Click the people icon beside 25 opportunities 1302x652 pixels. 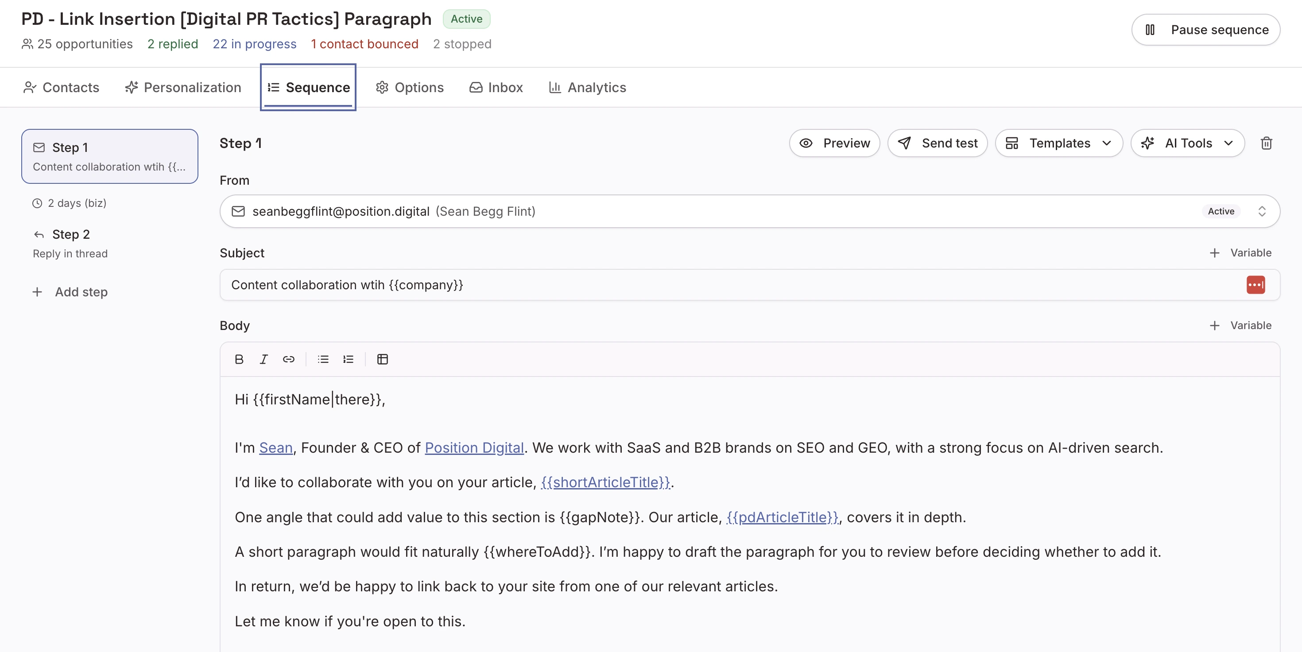pyautogui.click(x=27, y=44)
